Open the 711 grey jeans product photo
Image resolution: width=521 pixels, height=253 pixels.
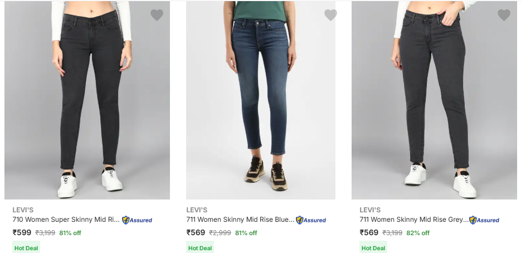435,100
